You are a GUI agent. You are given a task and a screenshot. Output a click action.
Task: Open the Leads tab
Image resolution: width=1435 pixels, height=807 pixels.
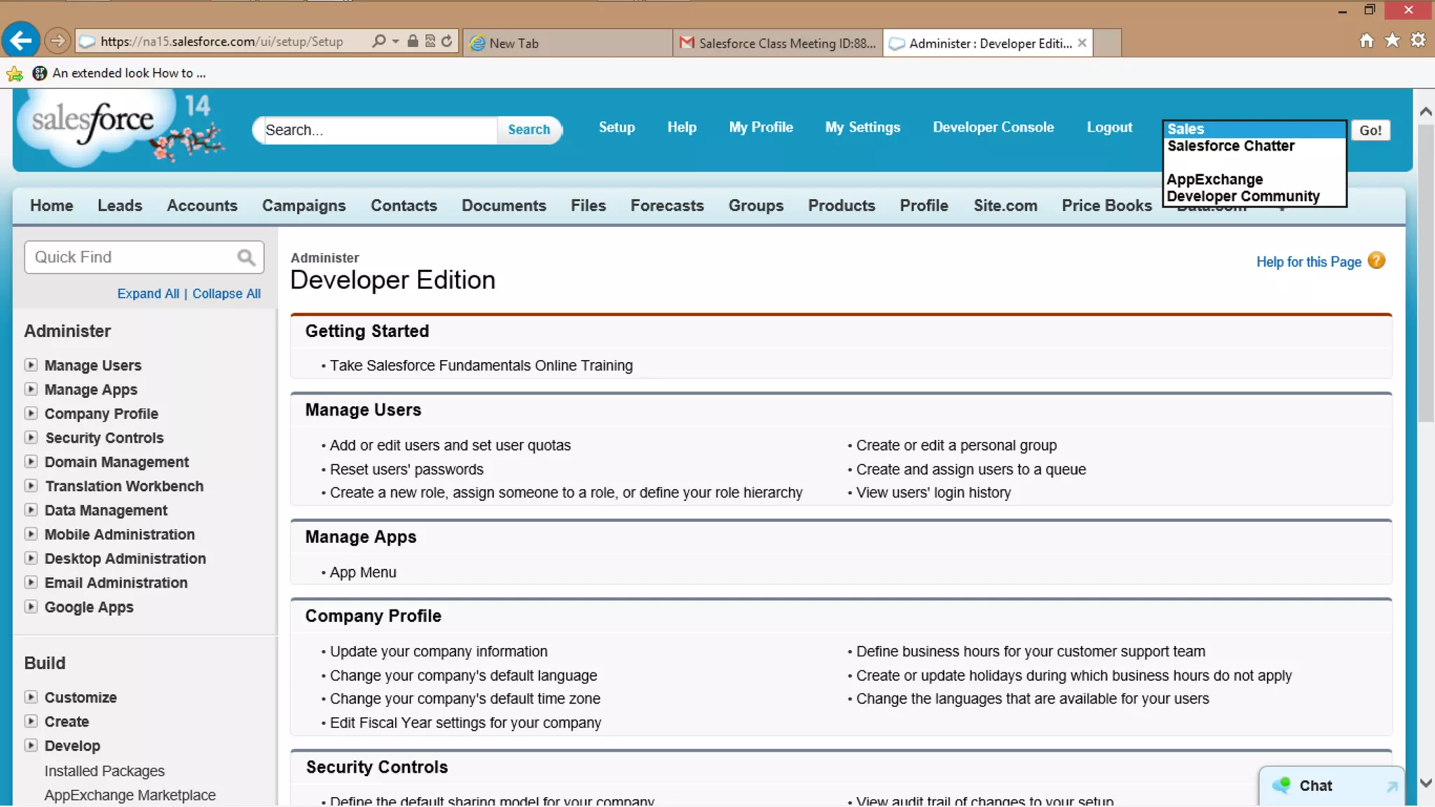coord(120,205)
